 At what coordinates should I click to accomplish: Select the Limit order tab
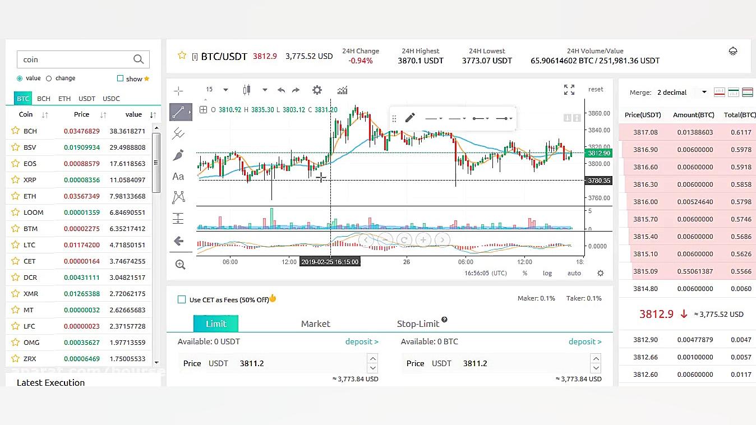tap(216, 324)
